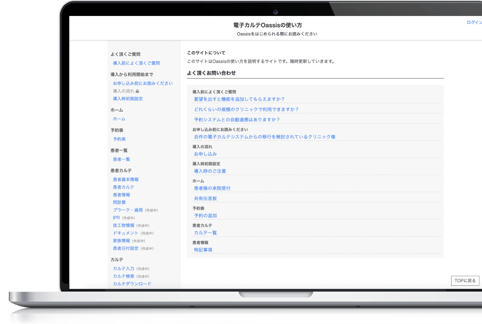Click the ログイン link at top right
This screenshot has height=324, width=482.
pyautogui.click(x=474, y=22)
